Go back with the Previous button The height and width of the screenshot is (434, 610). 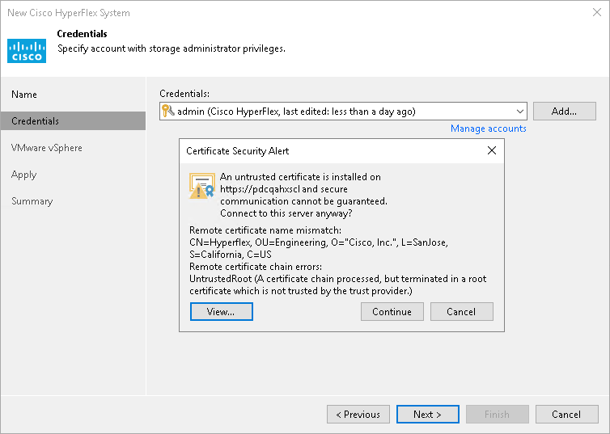(358, 414)
